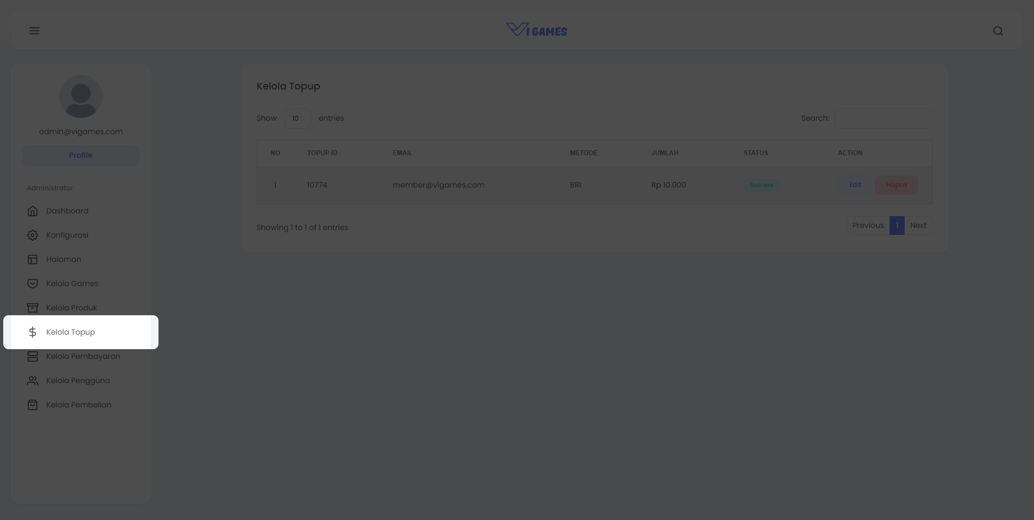The image size is (1034, 520).
Task: Sort by EMAIL column header
Action: point(402,153)
